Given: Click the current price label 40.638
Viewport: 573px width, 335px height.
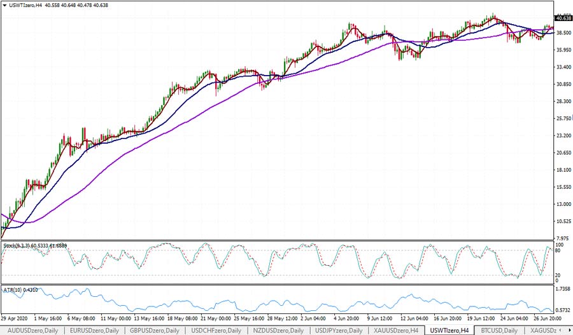Looking at the screenshot, I should coord(563,18).
